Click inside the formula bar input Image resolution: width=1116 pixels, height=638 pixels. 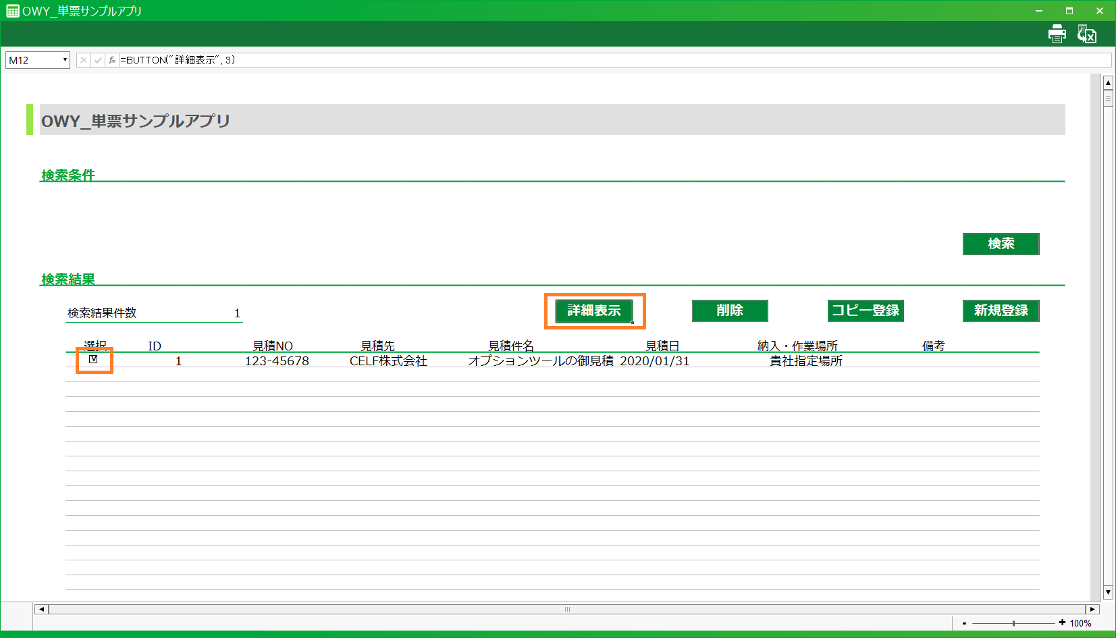(x=608, y=60)
